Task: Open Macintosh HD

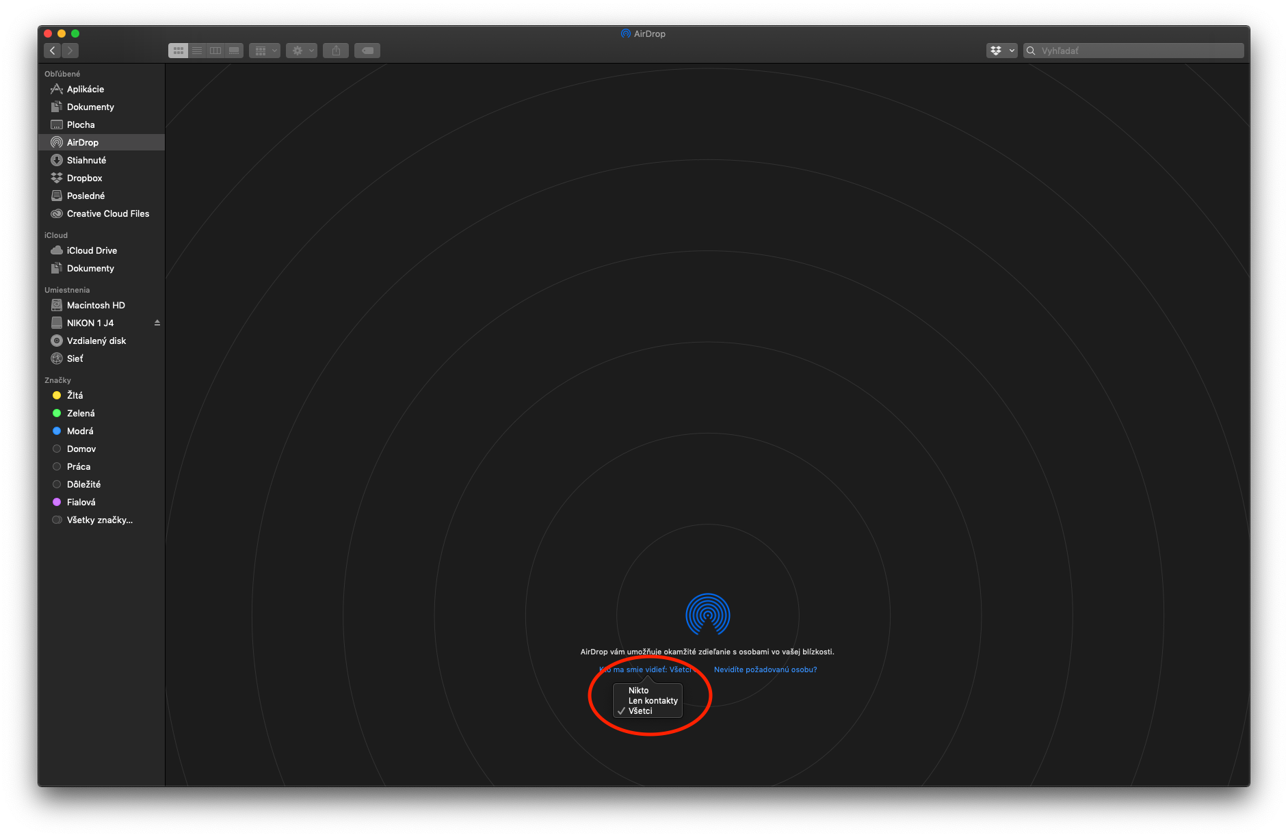Action: (101, 305)
